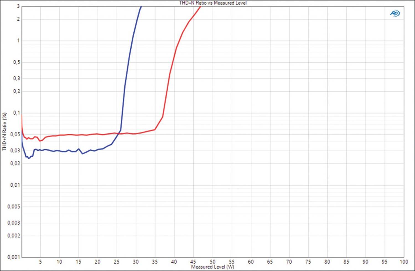Image resolution: width=415 pixels, height=271 pixels.
Task: Click the y-axis tick label 3
Action: tap(19, 6)
